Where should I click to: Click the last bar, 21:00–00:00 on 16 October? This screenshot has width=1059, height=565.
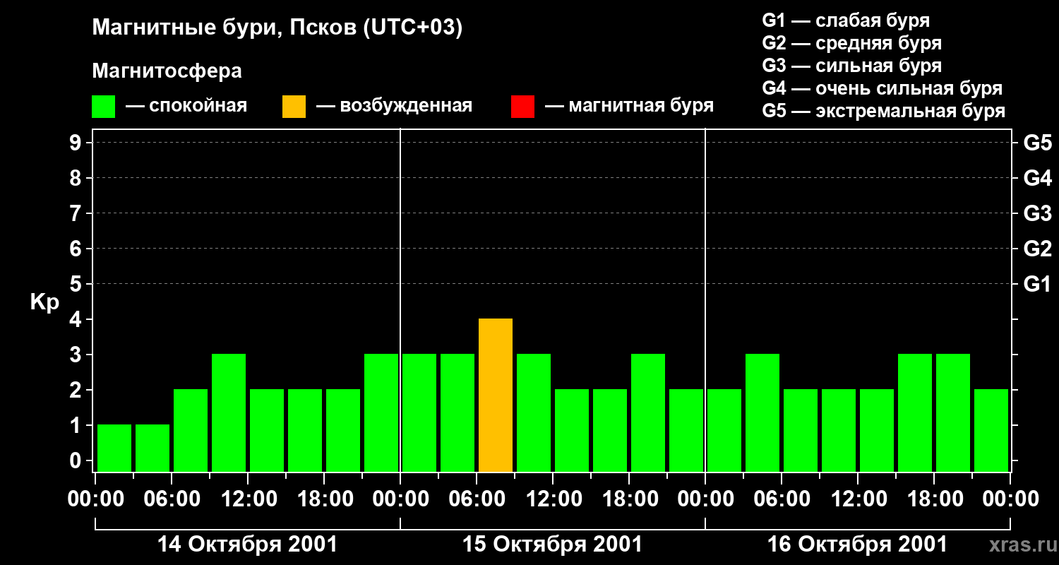(x=991, y=431)
